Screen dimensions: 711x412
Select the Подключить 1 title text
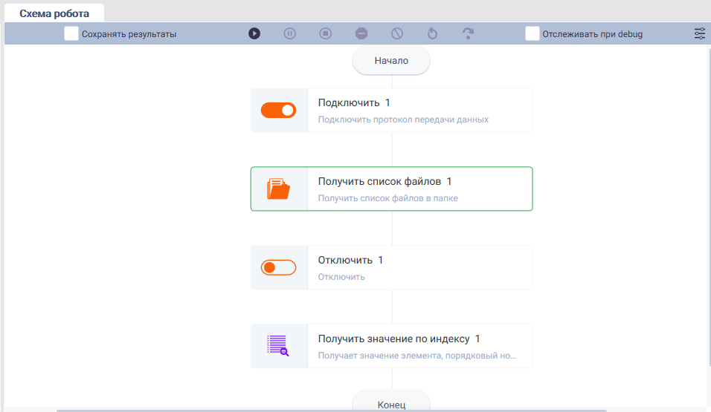pyautogui.click(x=354, y=102)
